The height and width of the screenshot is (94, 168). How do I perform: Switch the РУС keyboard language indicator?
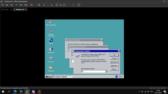(152, 92)
